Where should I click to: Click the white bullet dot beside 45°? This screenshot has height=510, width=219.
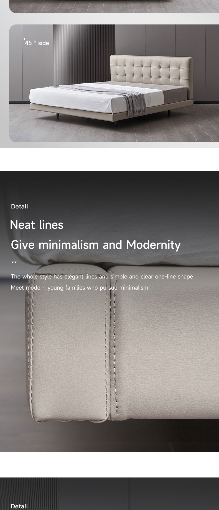24,39
